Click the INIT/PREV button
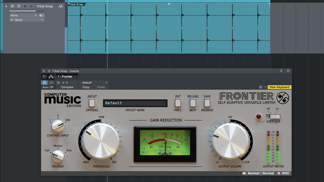This screenshot has height=182, width=324. (178, 103)
